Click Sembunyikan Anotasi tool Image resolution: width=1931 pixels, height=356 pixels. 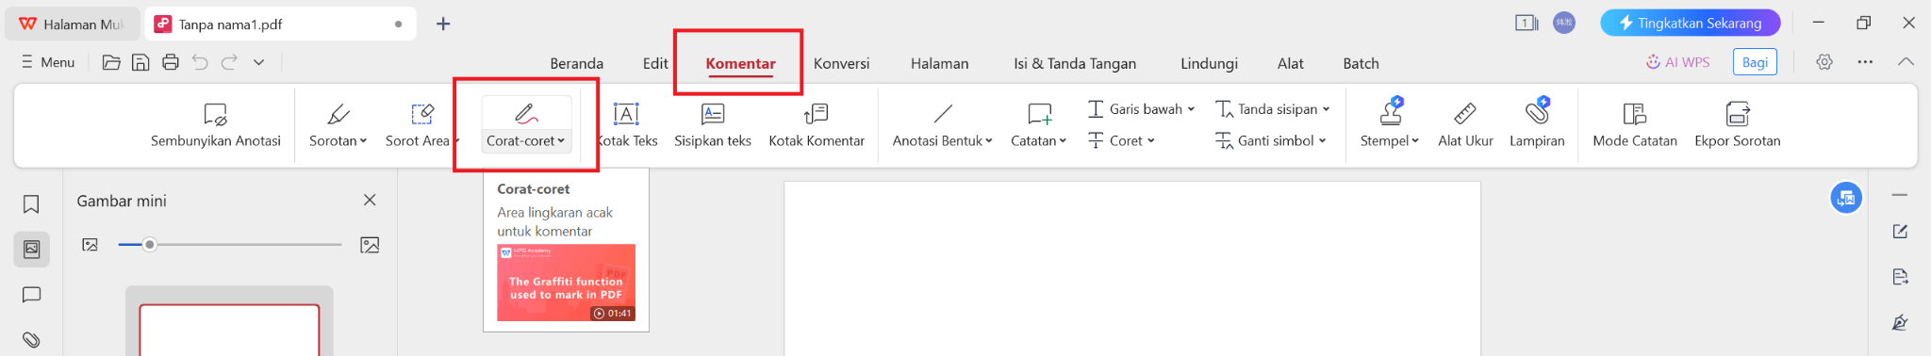point(216,126)
